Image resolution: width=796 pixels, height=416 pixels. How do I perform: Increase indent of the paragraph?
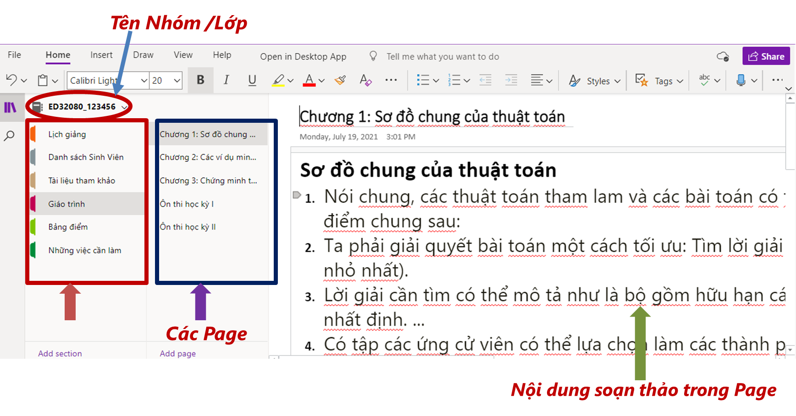(x=511, y=81)
